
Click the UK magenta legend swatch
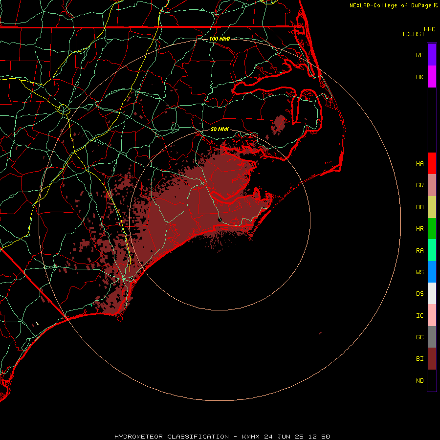pyautogui.click(x=432, y=77)
